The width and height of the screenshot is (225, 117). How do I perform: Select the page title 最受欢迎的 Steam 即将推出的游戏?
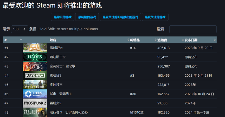(x=52, y=5)
